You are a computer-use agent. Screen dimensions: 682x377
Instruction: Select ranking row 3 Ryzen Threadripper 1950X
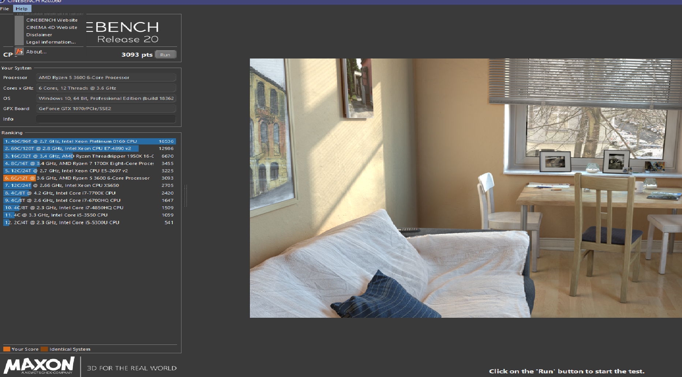(x=90, y=156)
